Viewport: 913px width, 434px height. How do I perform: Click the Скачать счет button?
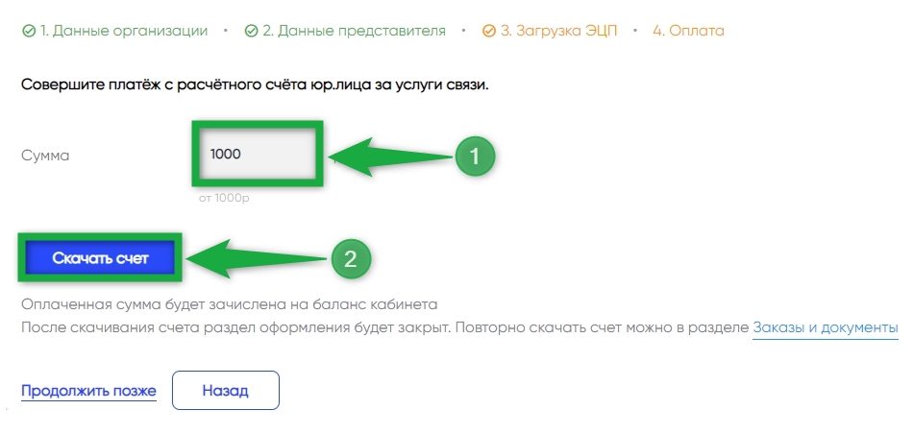coord(100,258)
